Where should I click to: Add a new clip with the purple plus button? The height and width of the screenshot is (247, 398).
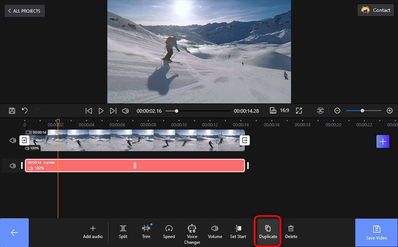tap(383, 141)
